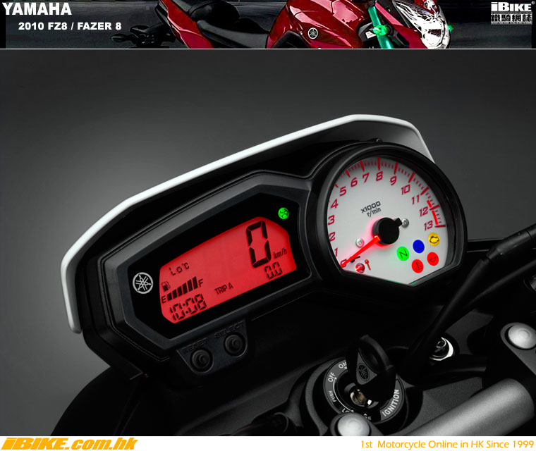Click the yellow engine trouble warning light
536x451 pixels.
point(434,239)
